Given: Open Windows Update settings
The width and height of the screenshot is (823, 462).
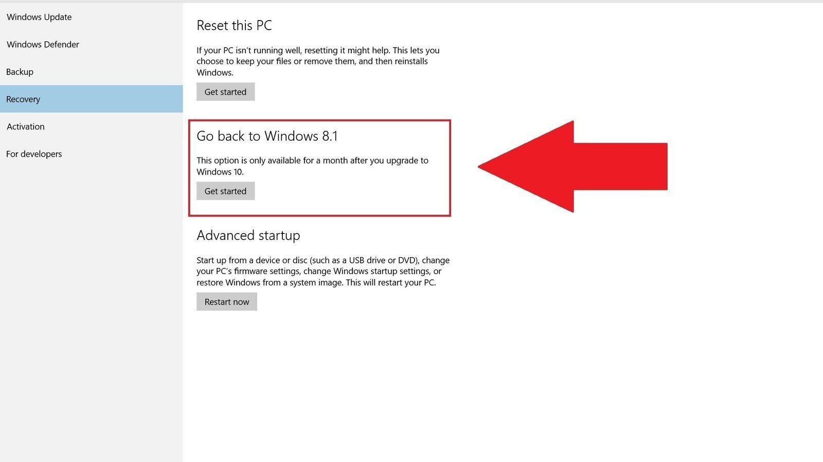Looking at the screenshot, I should pyautogui.click(x=39, y=17).
